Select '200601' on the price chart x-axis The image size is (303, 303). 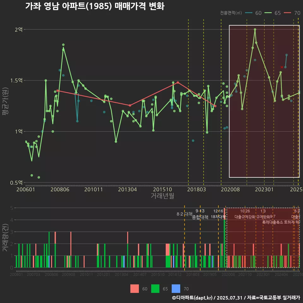coord(26,189)
